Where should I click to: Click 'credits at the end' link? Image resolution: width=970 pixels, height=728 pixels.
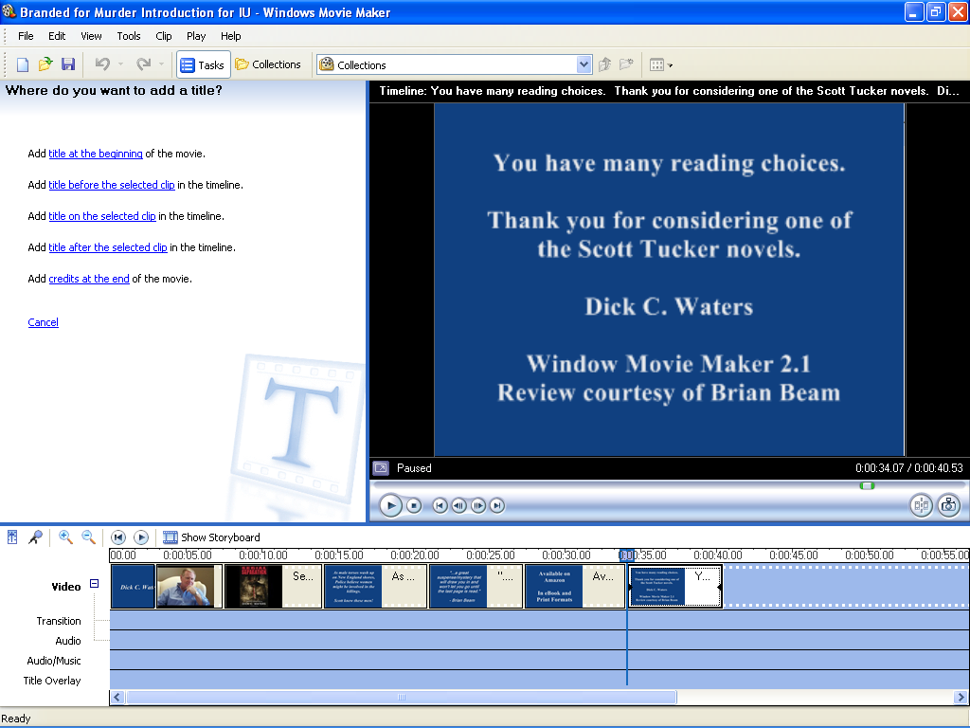(x=89, y=279)
